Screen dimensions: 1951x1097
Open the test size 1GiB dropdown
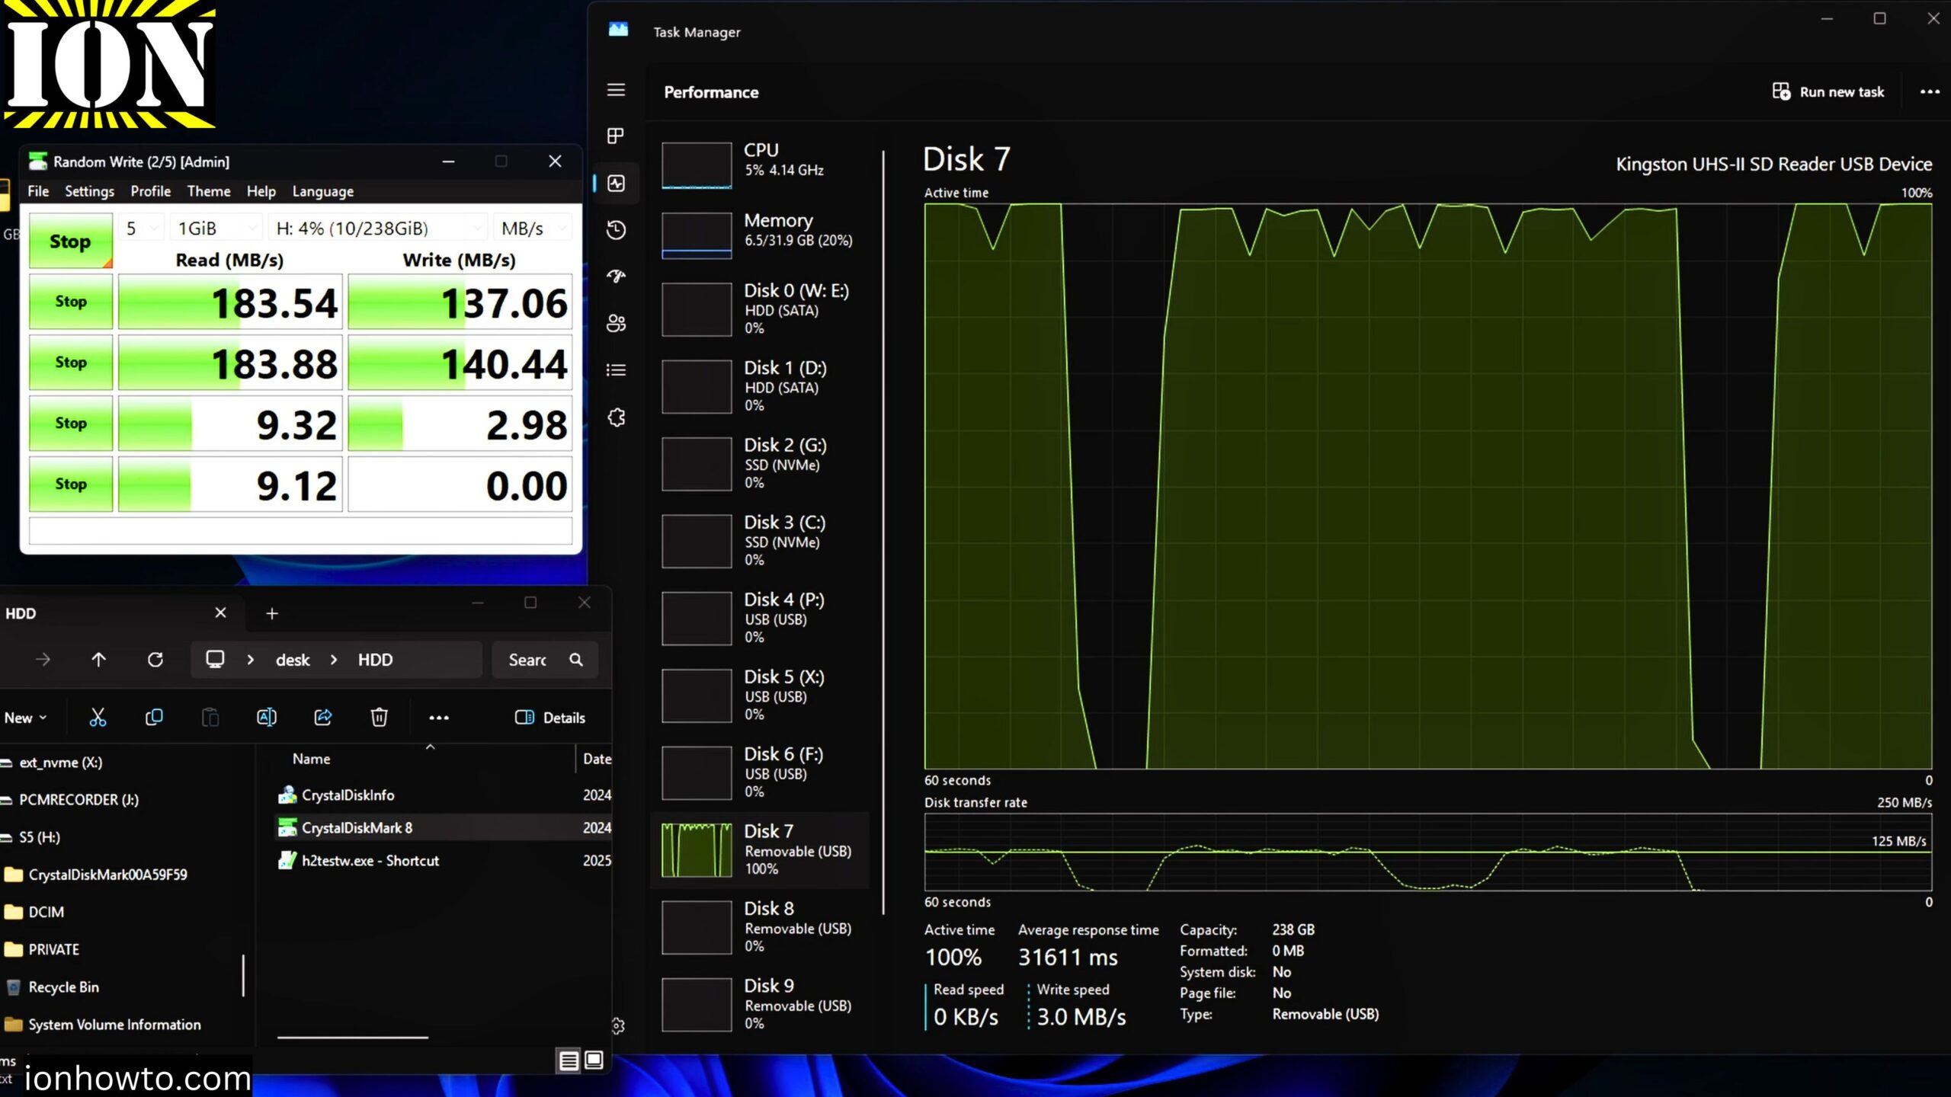(x=216, y=227)
